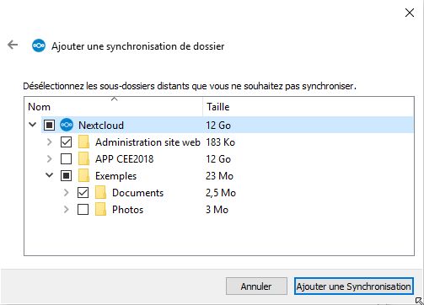Click the Annuler button
Viewport: 424px width, 305px height.
click(x=256, y=286)
